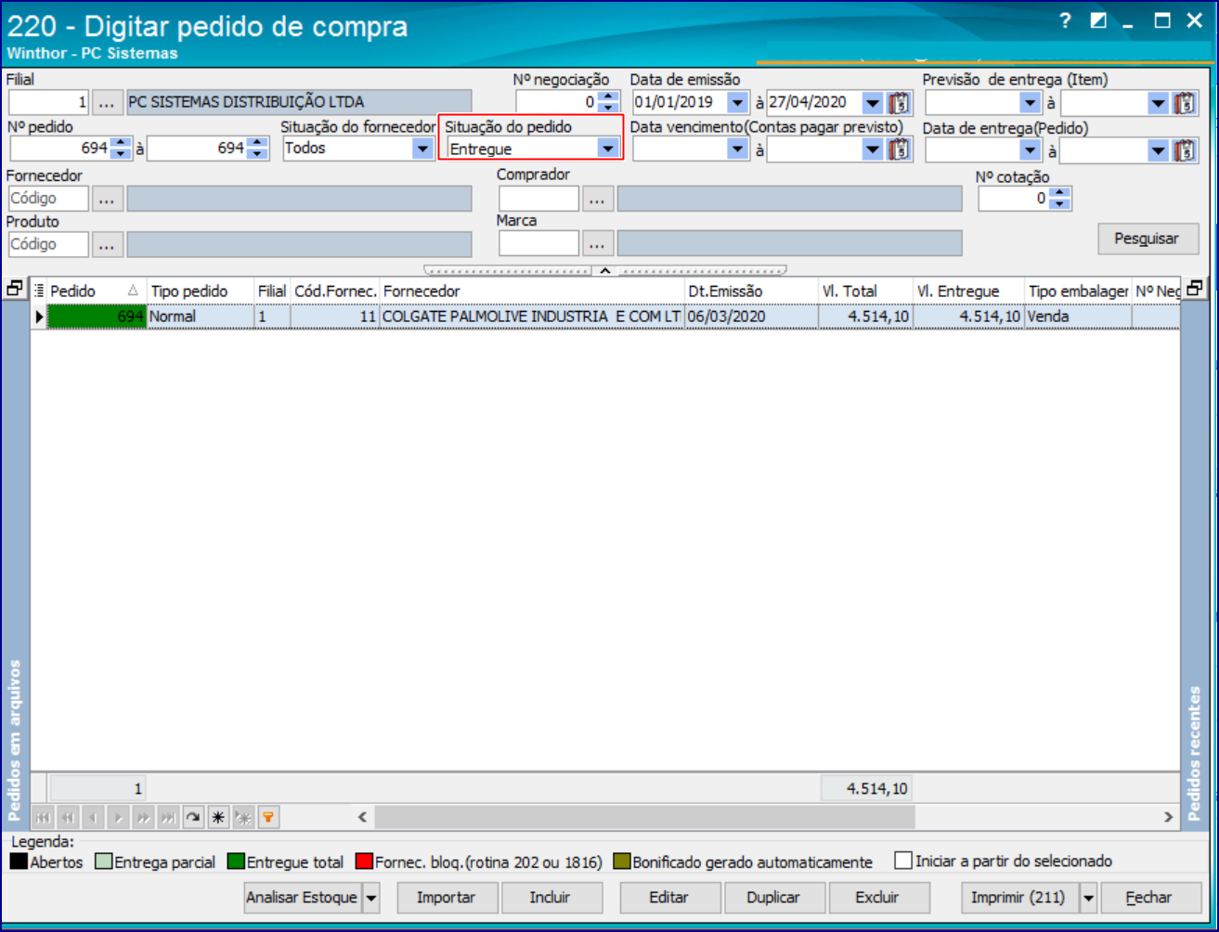The height and width of the screenshot is (932, 1219).
Task: Sort grid by Vl. Entregue column header
Action: pos(968,291)
